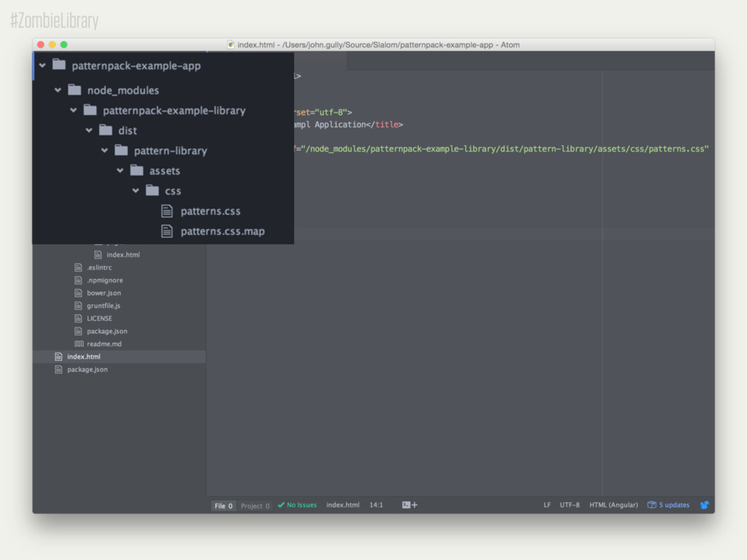The image size is (747, 560).
Task: Collapse the css folder chevron
Action: pos(136,190)
